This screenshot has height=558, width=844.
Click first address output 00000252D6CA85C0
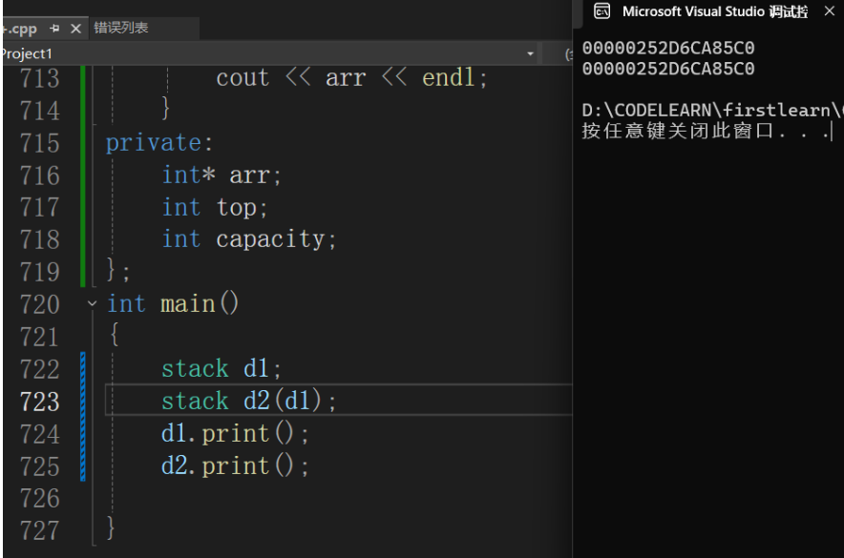pos(668,48)
